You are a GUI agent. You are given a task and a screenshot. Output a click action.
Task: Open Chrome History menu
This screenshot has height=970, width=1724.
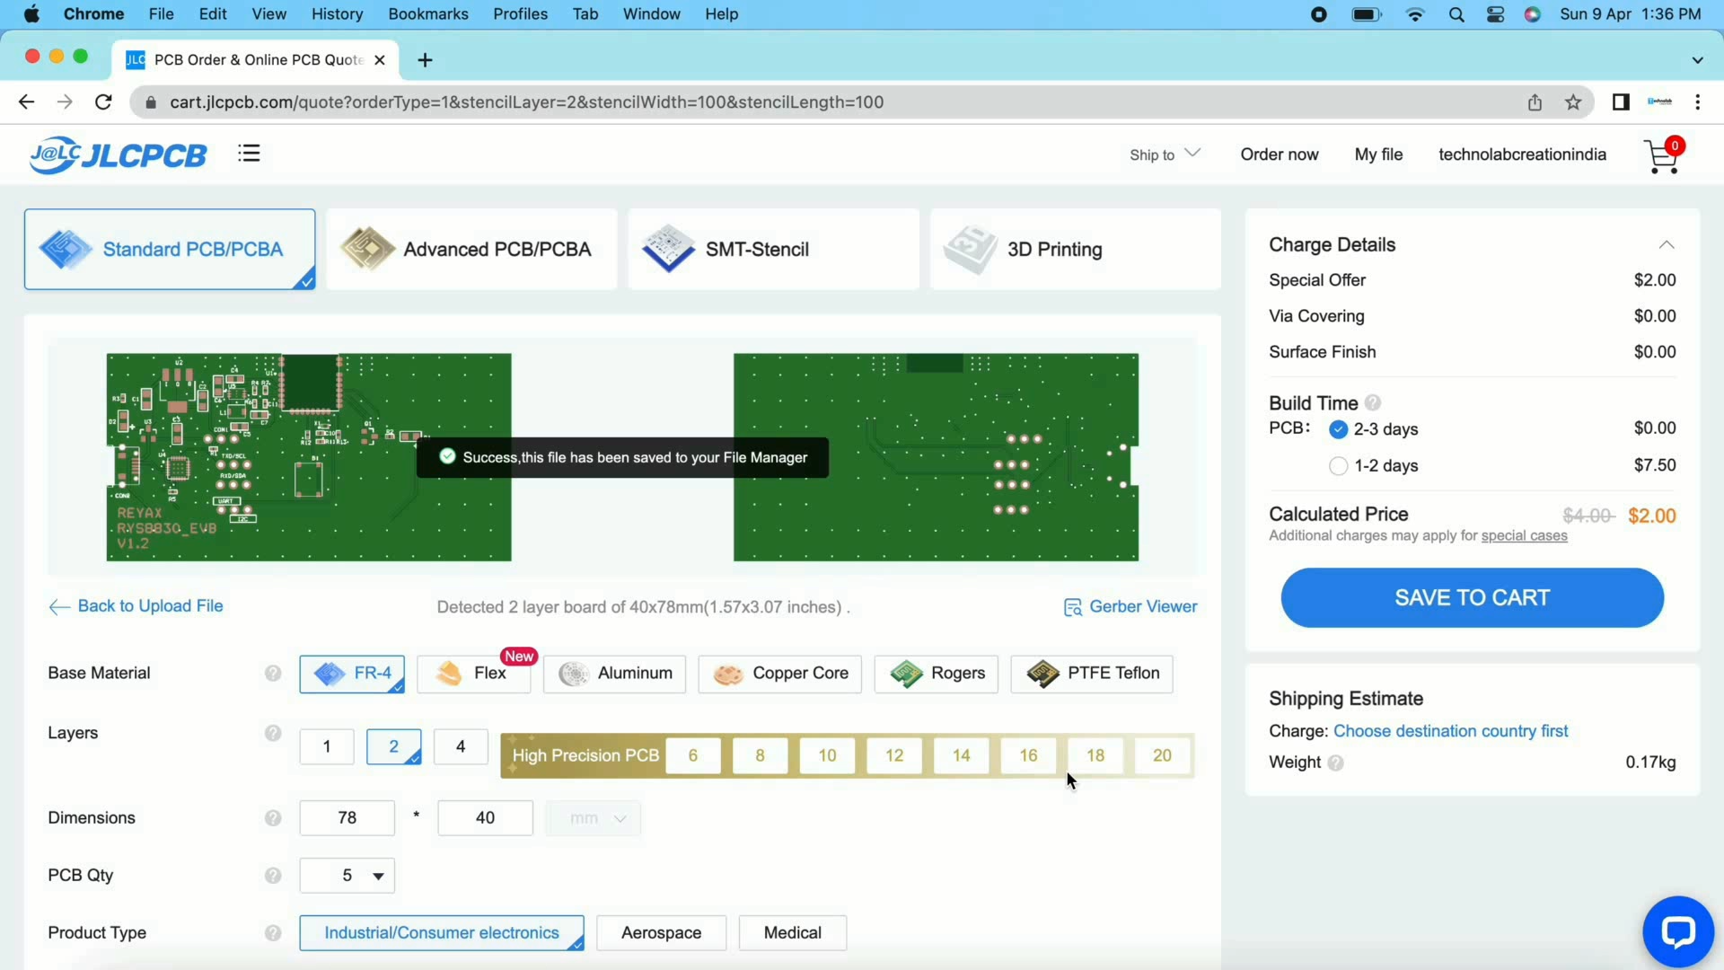pos(337,14)
